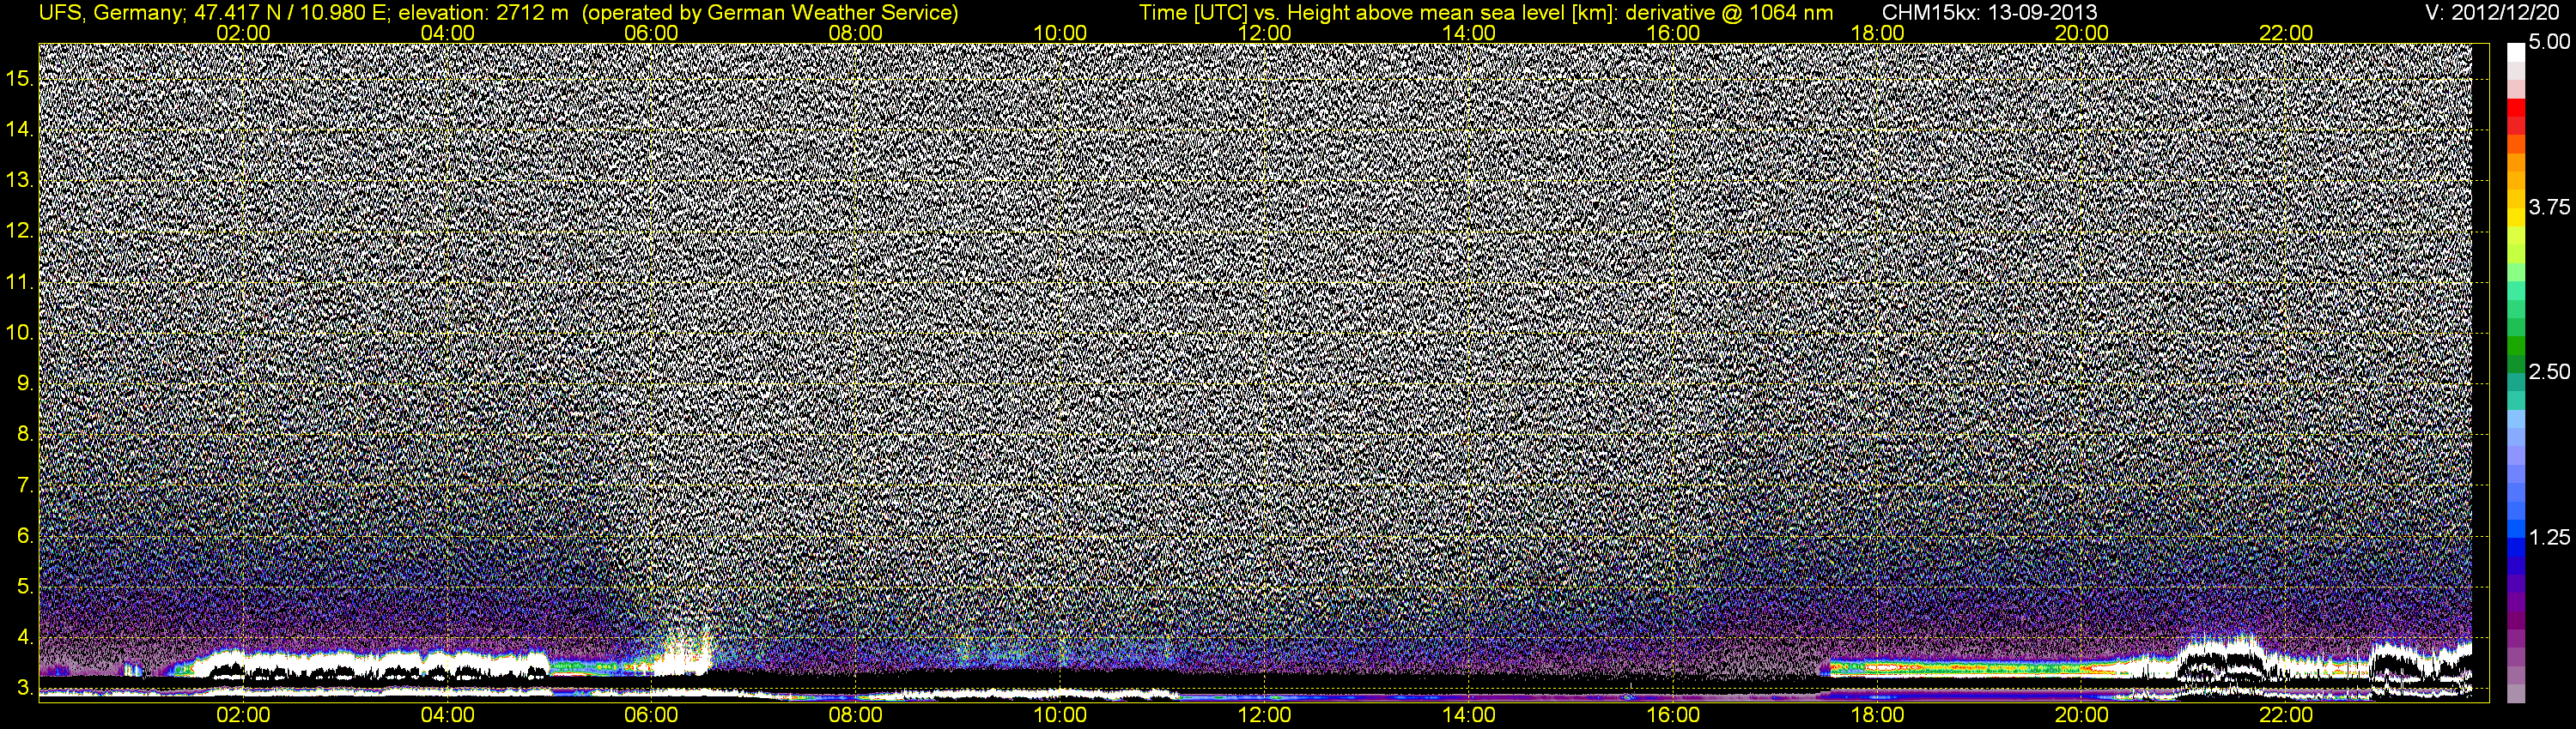Screen dimensions: 2576x729
Task: Click the height axis label "6."
Action: [x=25, y=536]
